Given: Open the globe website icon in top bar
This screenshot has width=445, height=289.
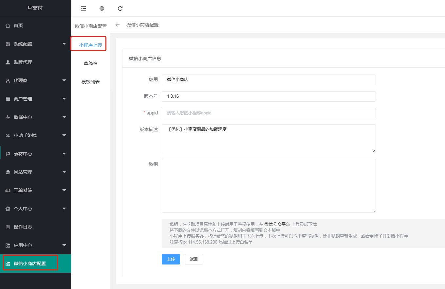Looking at the screenshot, I should click(102, 8).
